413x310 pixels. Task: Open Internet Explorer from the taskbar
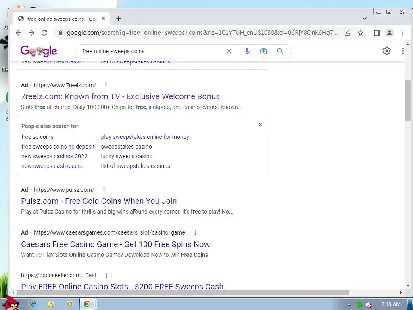[33, 304]
